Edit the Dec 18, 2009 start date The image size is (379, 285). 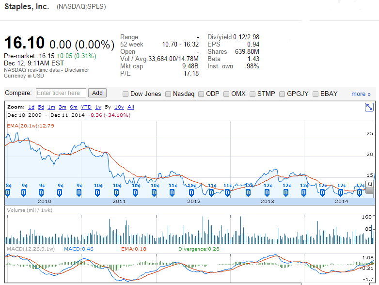click(24, 115)
